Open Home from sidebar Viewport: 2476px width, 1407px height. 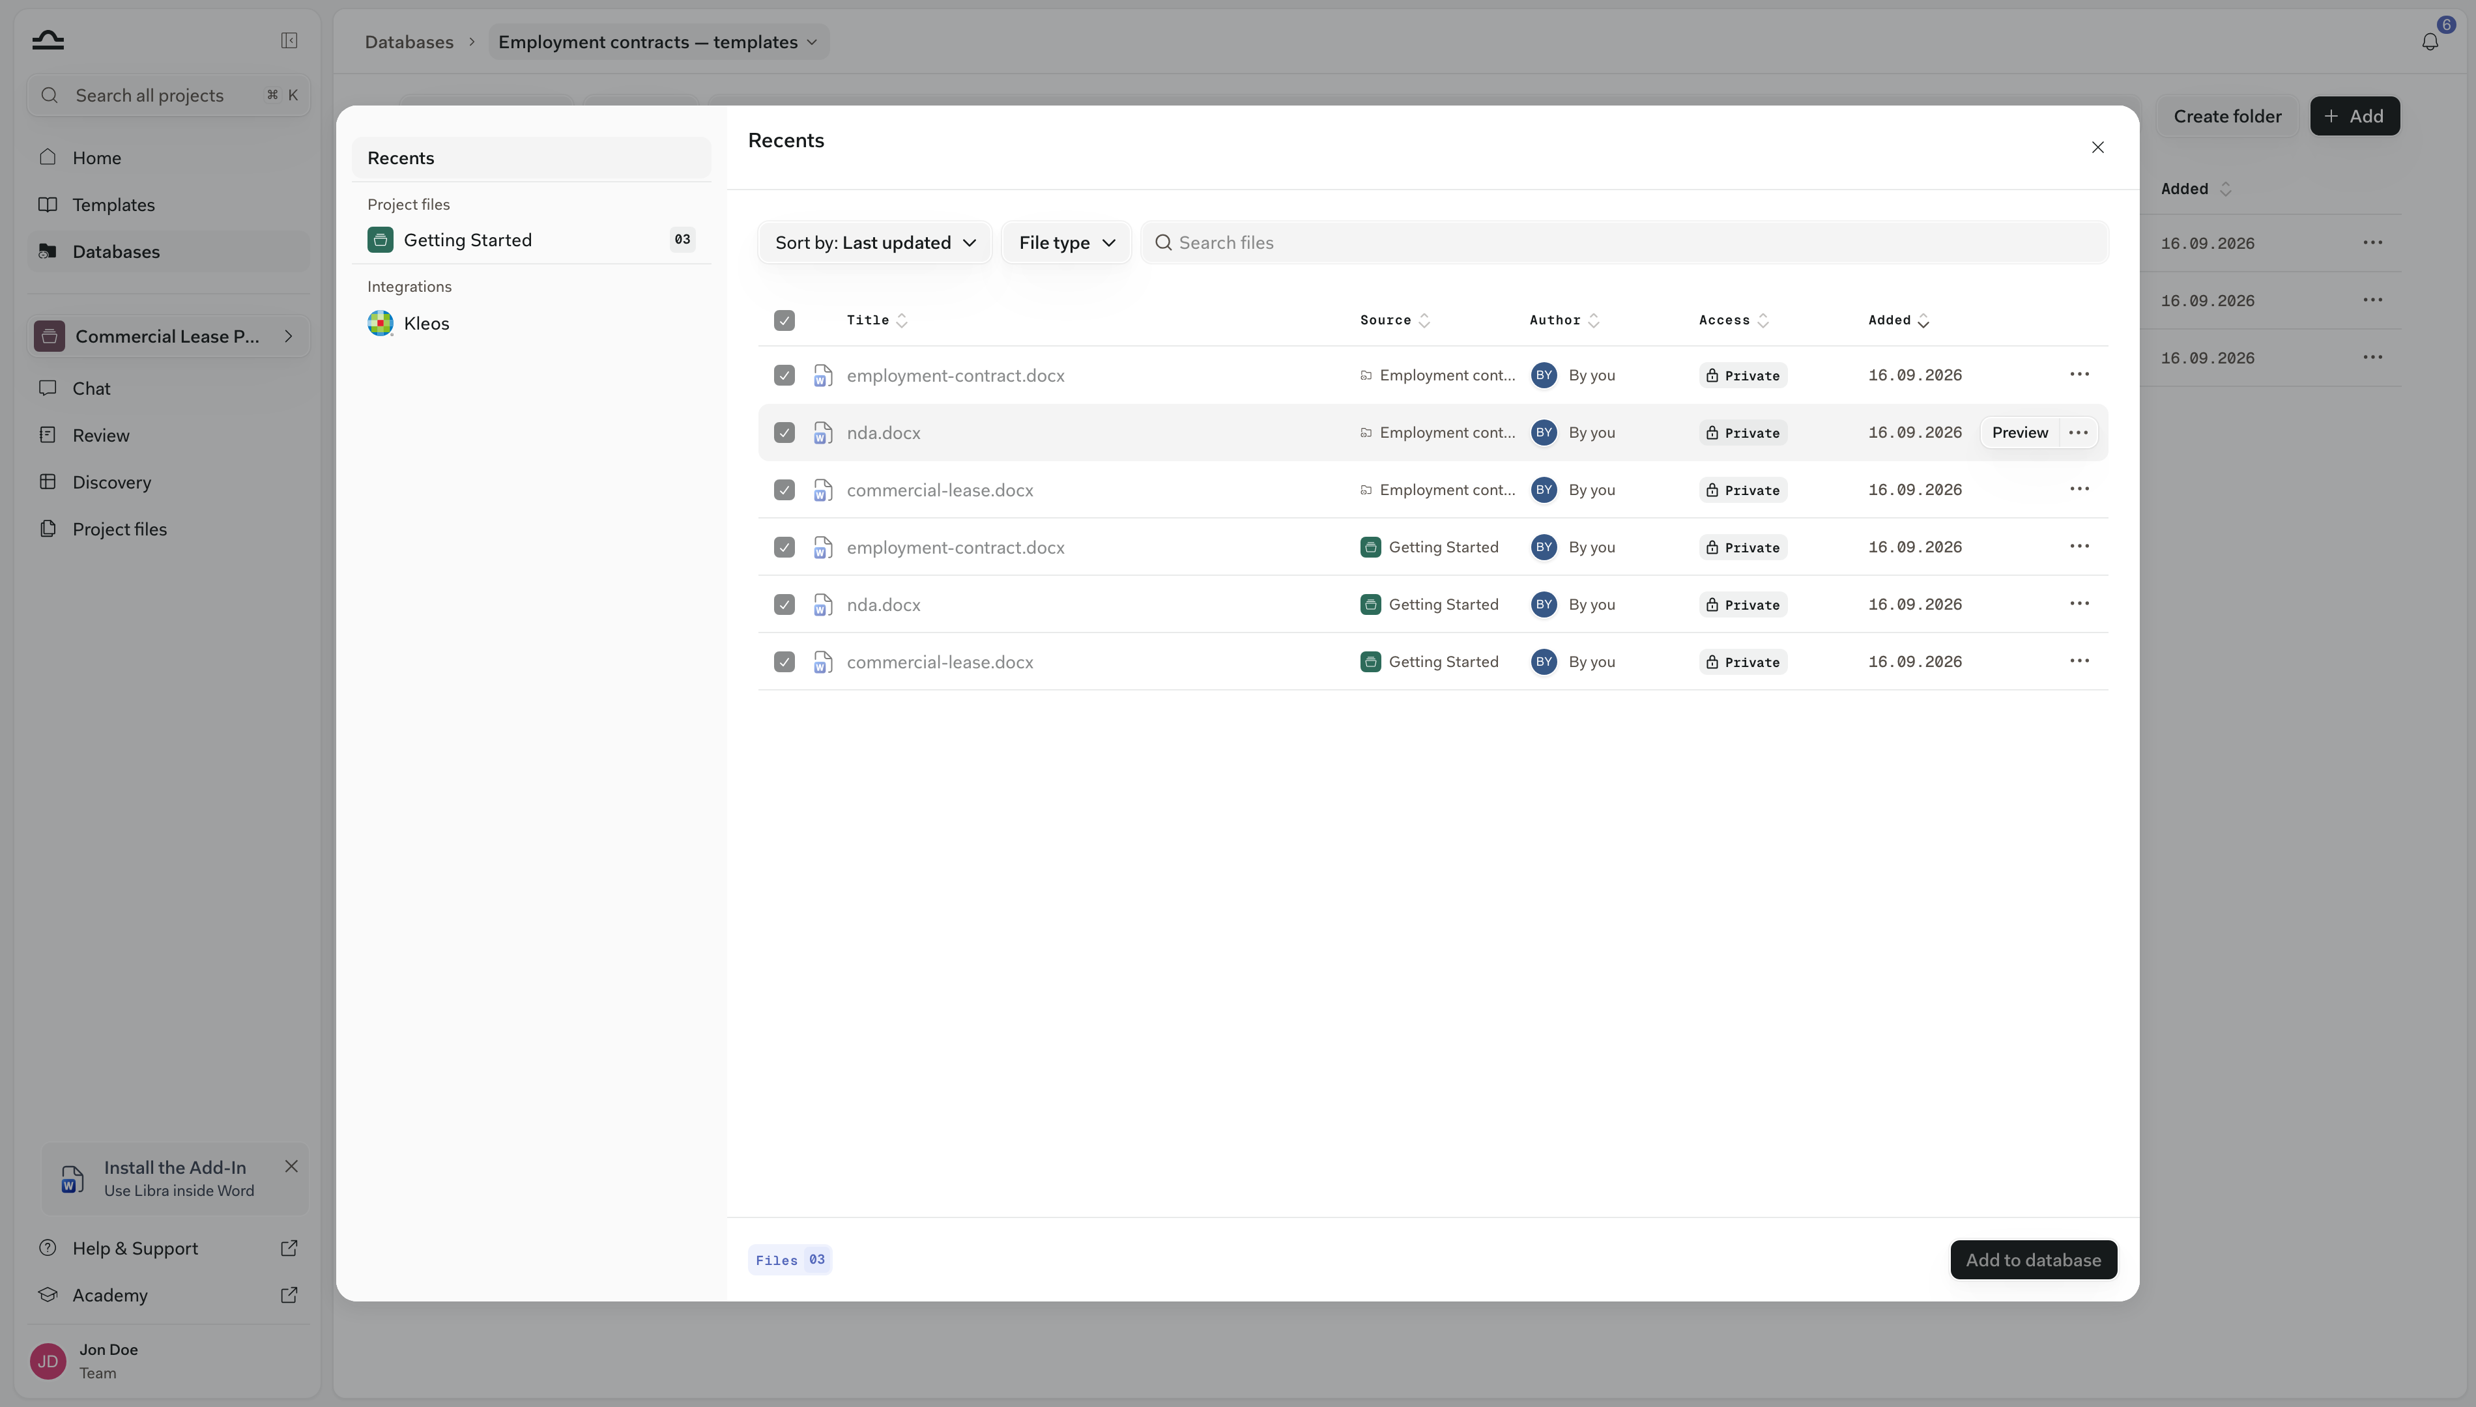168,158
